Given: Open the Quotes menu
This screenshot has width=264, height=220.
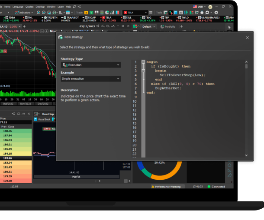Looking at the screenshot, I should click(x=29, y=7).
